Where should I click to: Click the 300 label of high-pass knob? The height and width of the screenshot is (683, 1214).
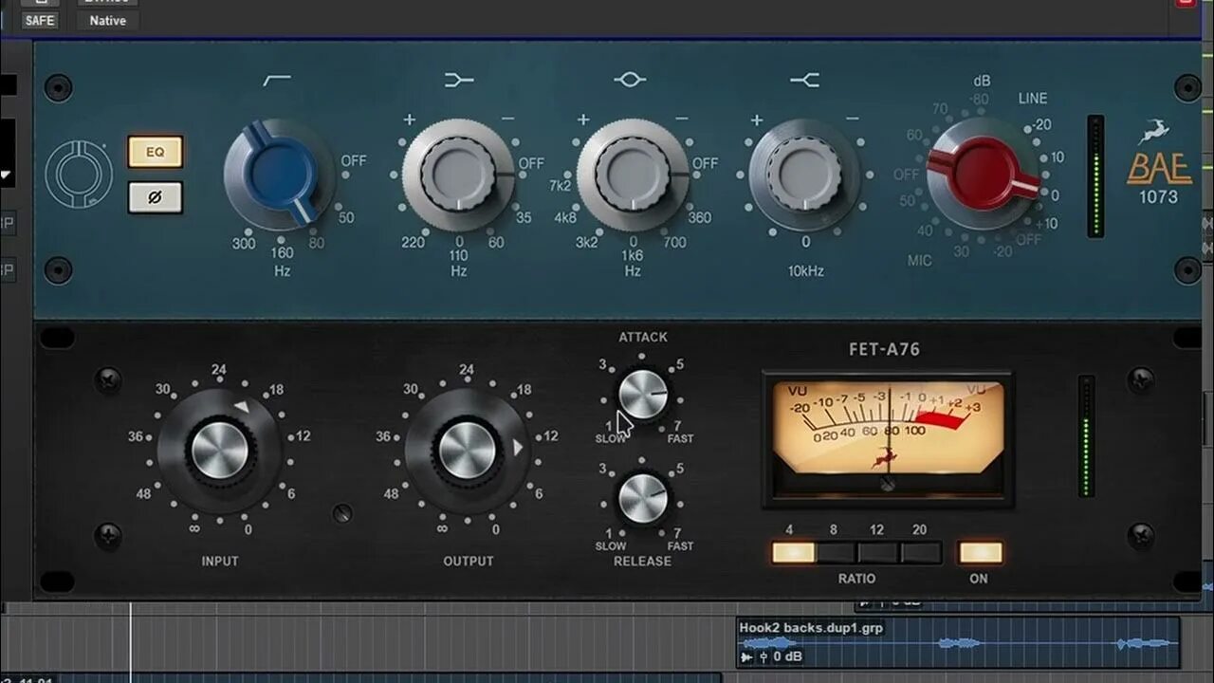[244, 244]
